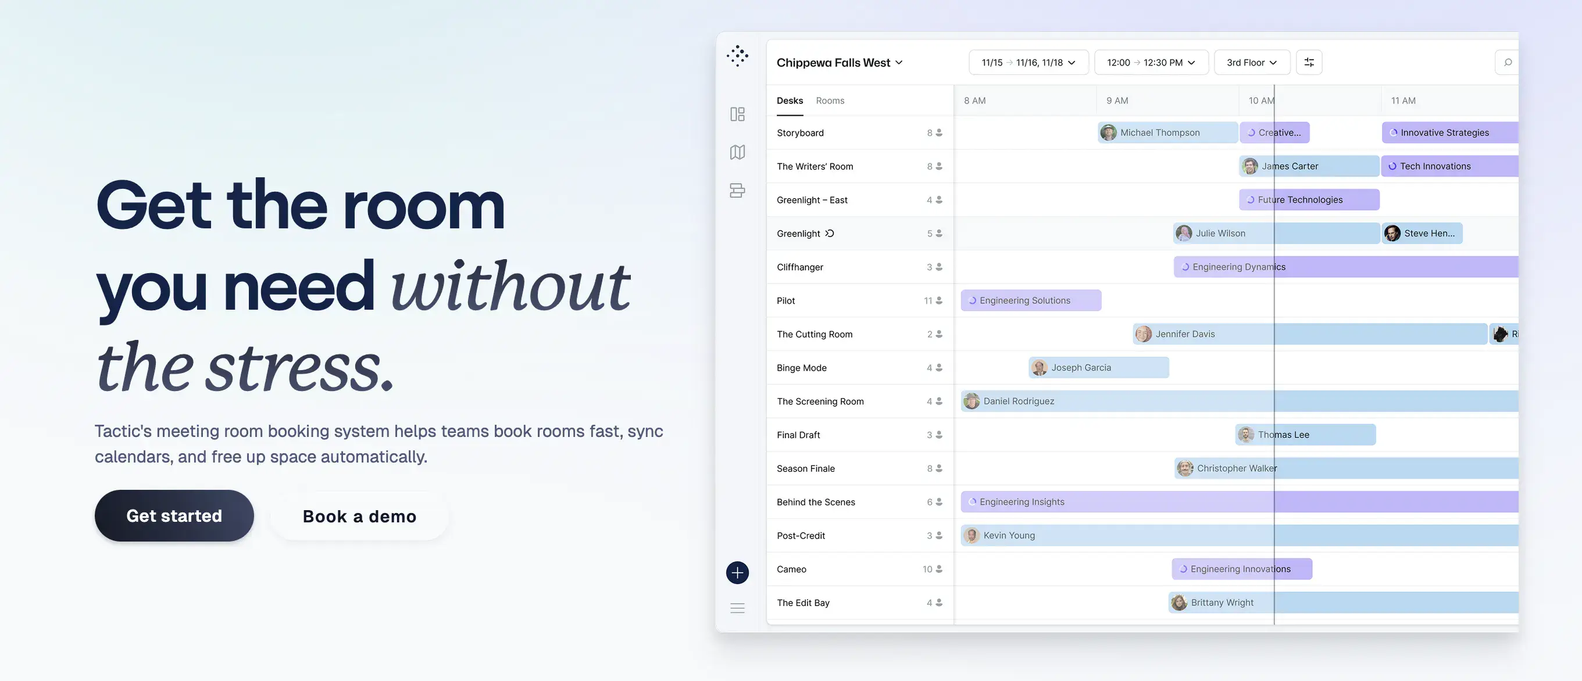The image size is (1582, 681).
Task: Click the Get started button
Action: coord(174,515)
